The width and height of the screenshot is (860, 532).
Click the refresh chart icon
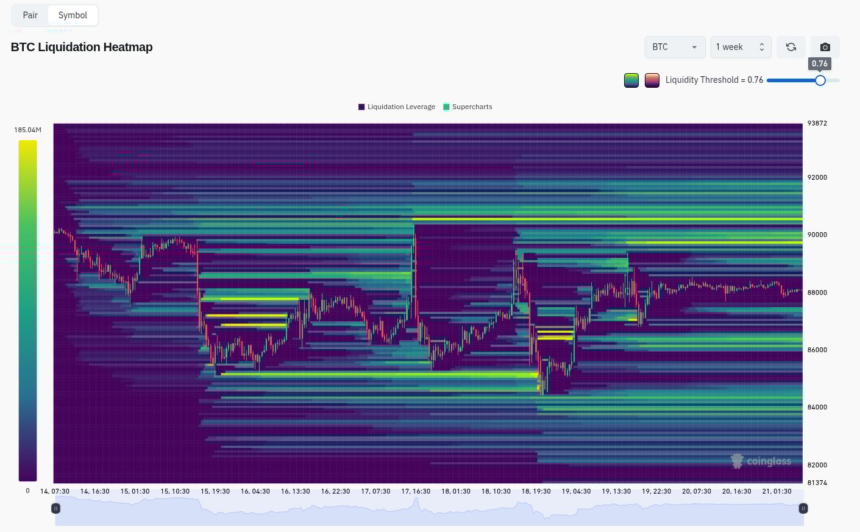click(x=791, y=47)
